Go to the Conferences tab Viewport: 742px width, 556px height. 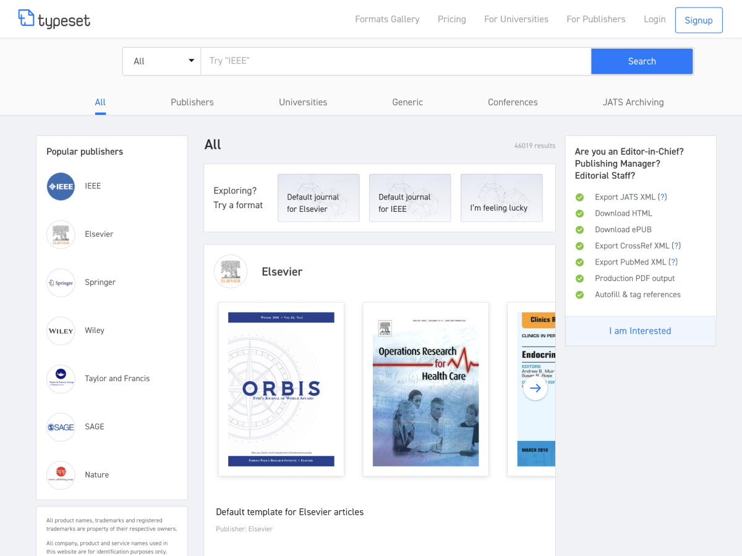coord(513,103)
